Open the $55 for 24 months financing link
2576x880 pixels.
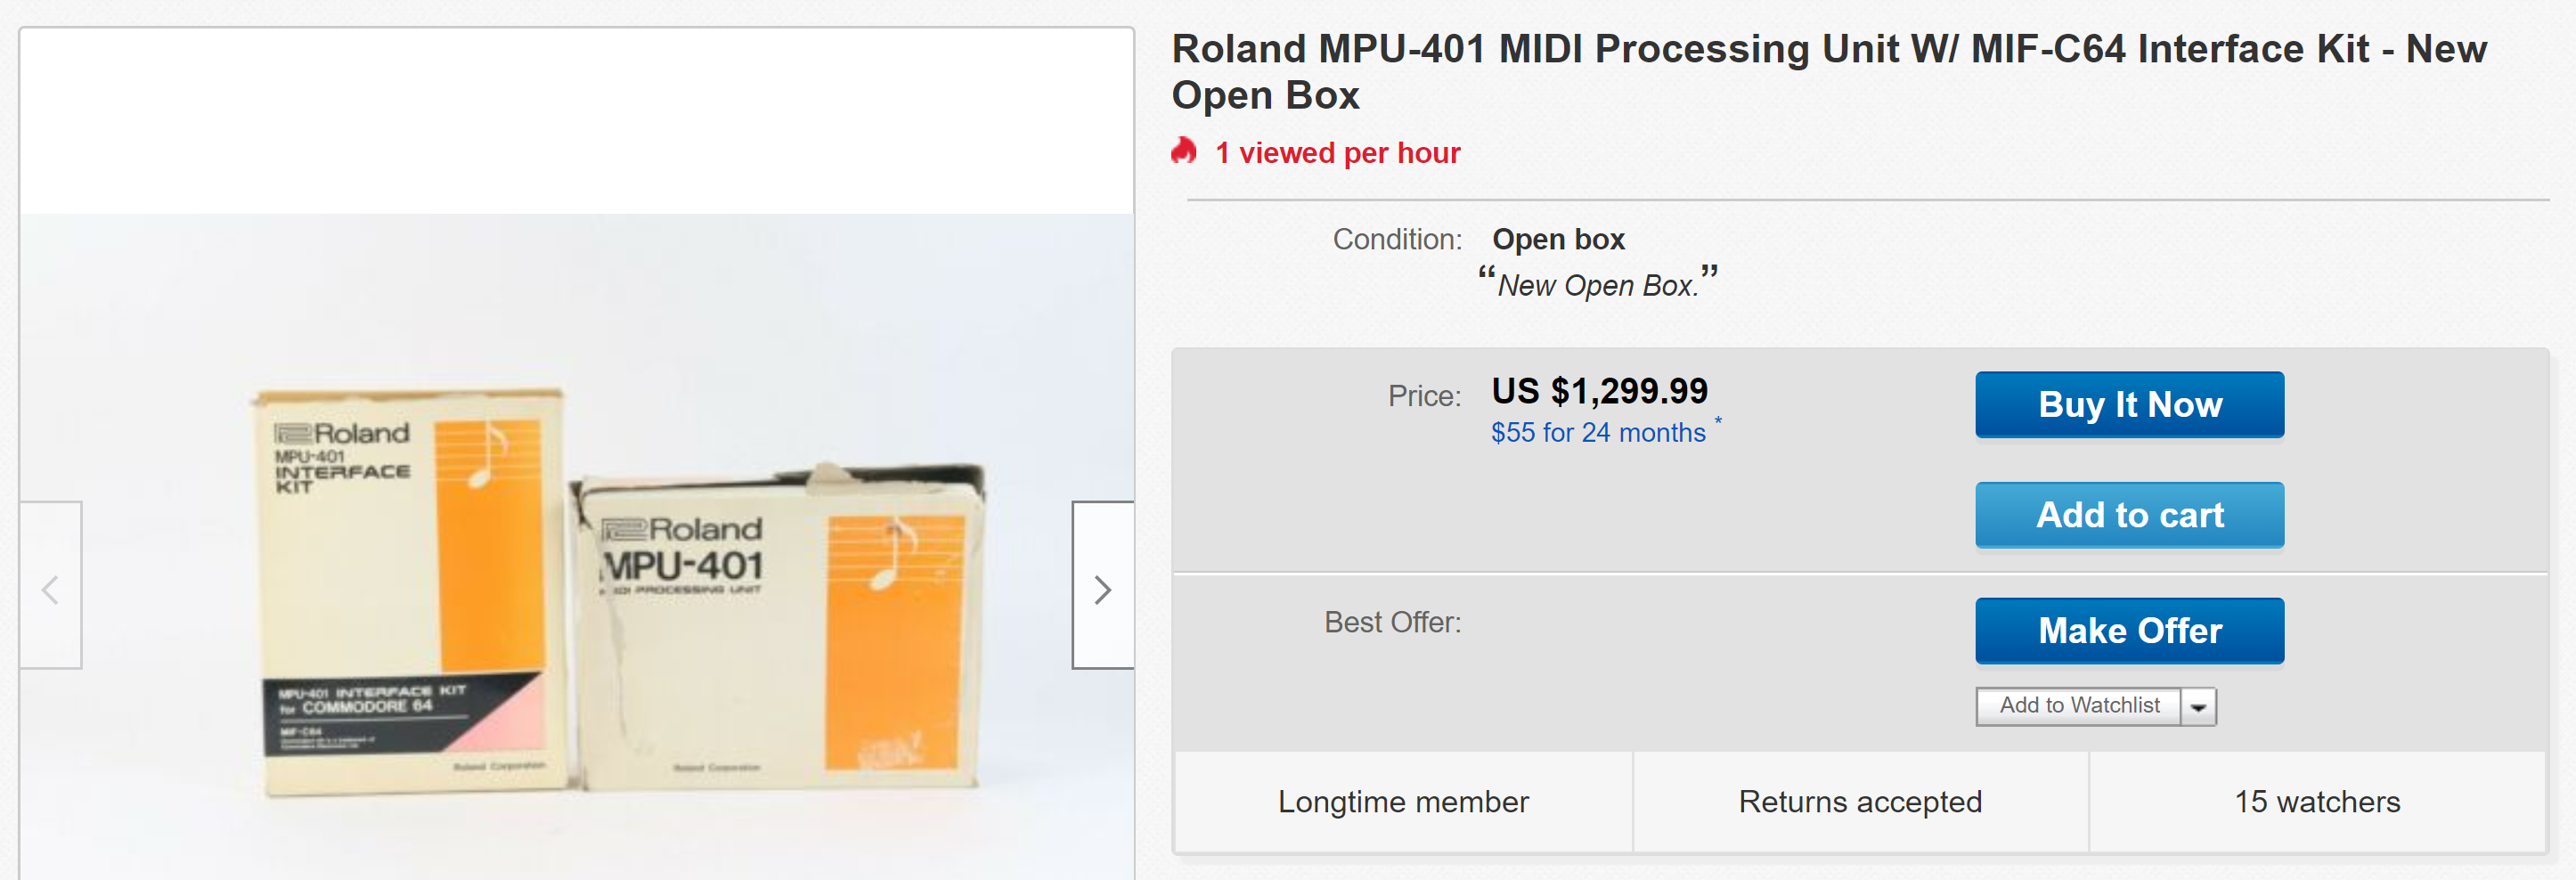[x=1597, y=432]
